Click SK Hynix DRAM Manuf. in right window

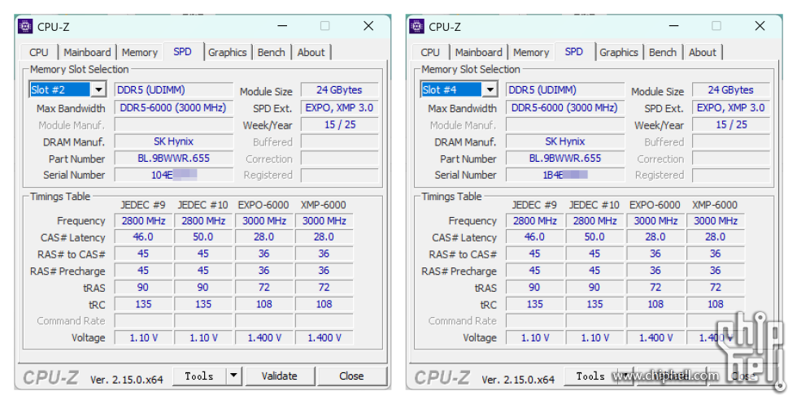[x=565, y=141]
